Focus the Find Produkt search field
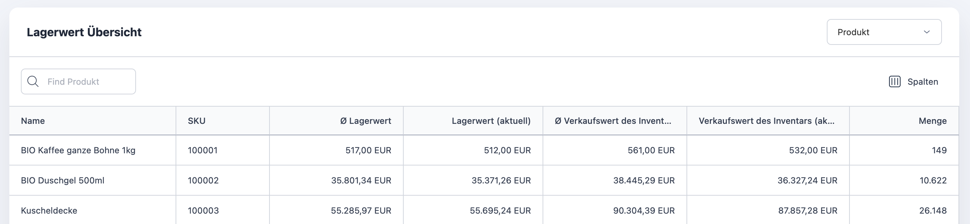Viewport: 970px width, 224px height. point(87,81)
